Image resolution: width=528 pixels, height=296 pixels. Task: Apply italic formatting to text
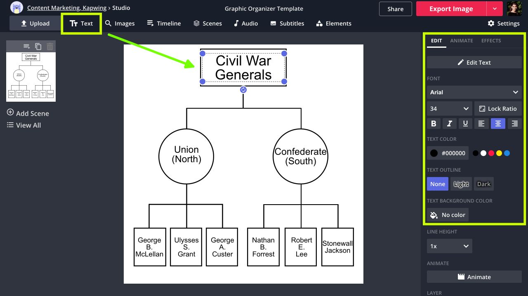[x=450, y=124]
